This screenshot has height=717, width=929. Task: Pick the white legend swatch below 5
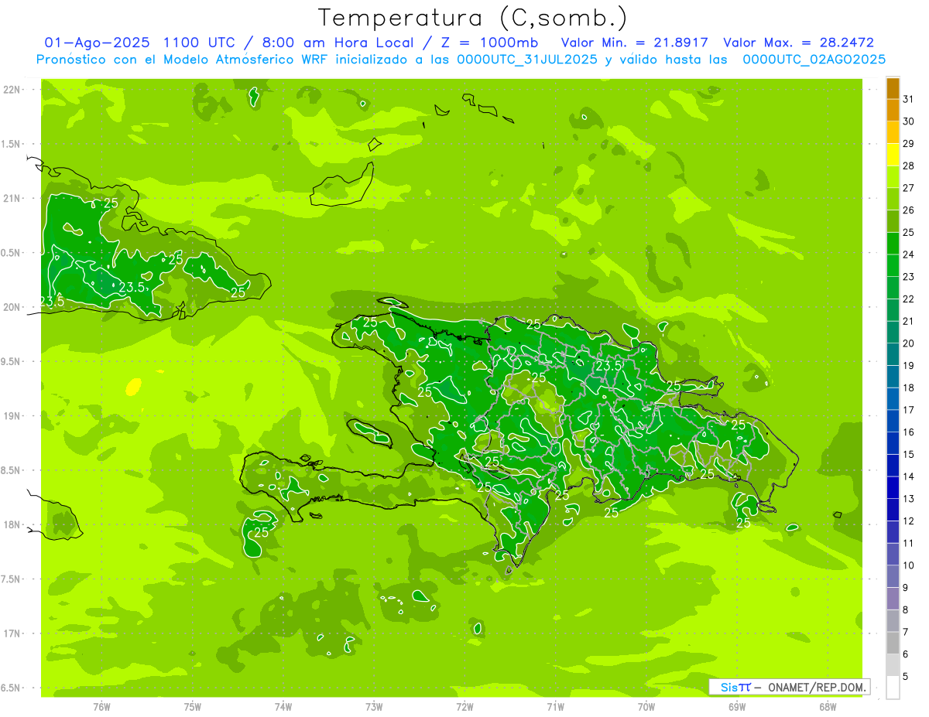pyautogui.click(x=893, y=688)
